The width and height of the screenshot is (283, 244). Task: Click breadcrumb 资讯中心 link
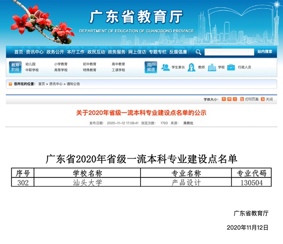56,84
